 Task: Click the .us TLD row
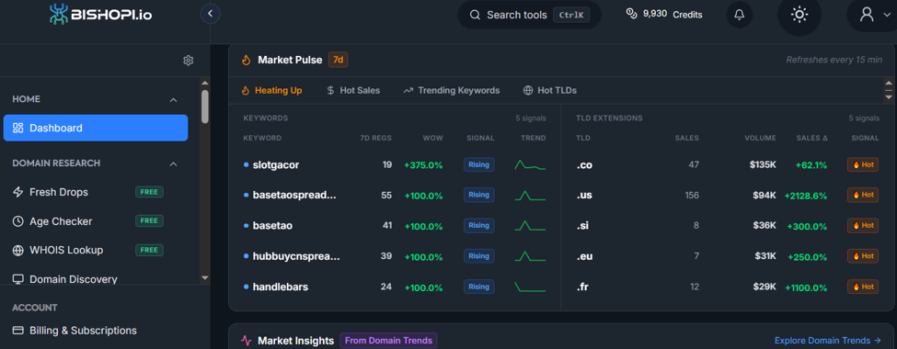click(x=728, y=196)
